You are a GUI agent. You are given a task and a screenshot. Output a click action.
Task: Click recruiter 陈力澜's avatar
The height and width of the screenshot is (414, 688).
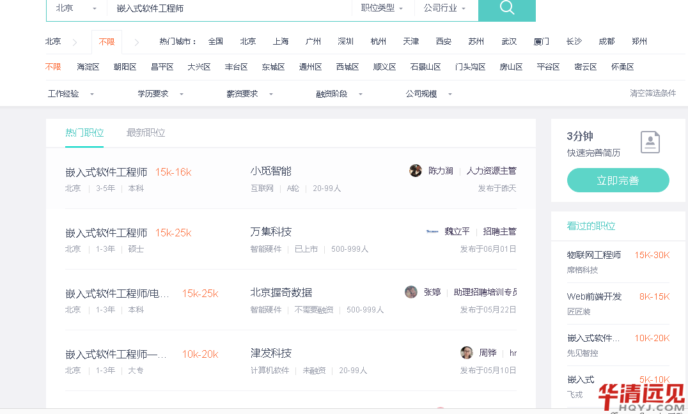416,171
